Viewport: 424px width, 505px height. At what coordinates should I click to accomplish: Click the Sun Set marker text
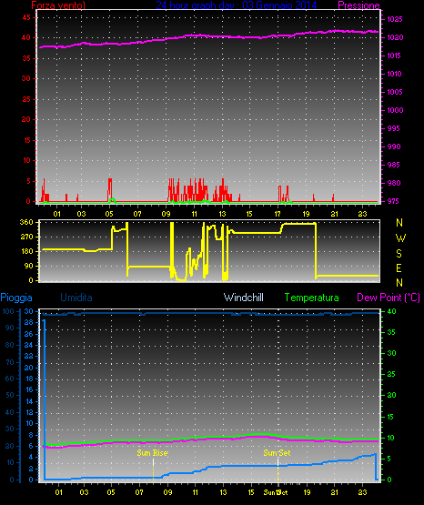tap(277, 453)
